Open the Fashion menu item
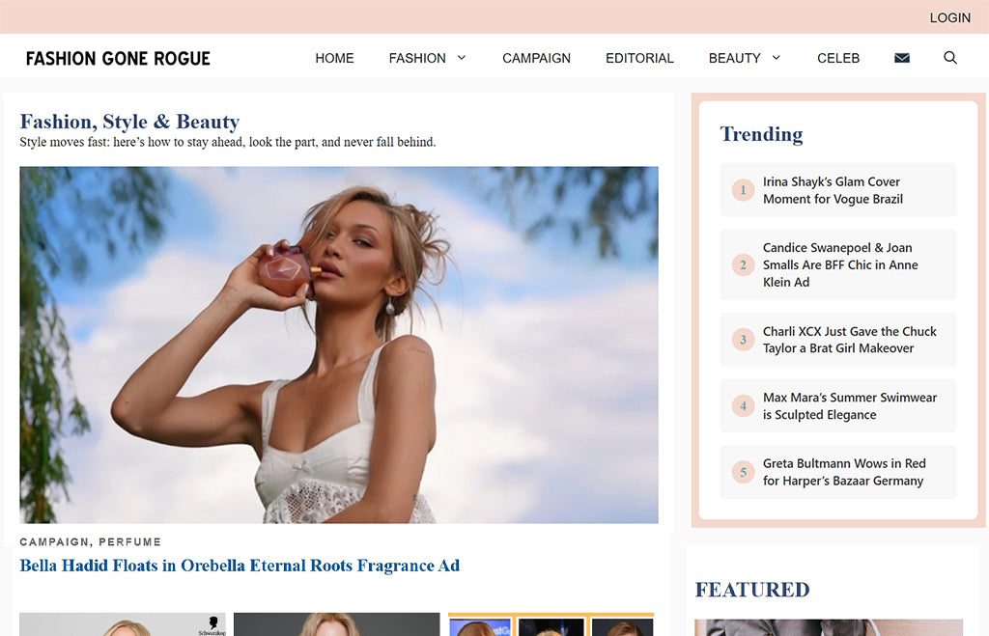 coord(417,58)
